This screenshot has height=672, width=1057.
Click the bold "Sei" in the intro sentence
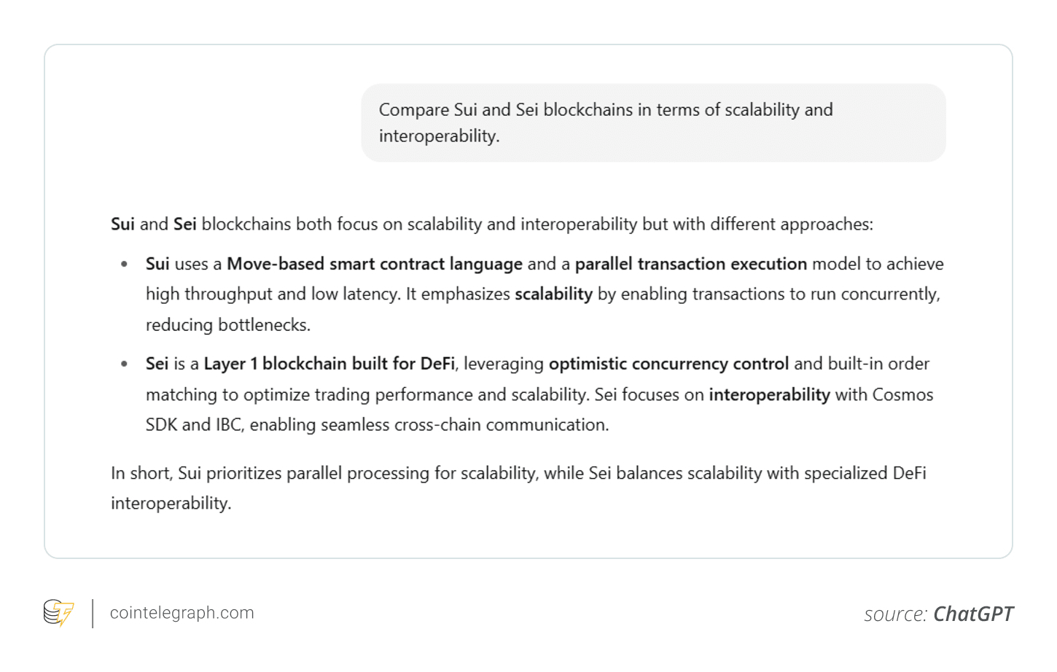[184, 224]
